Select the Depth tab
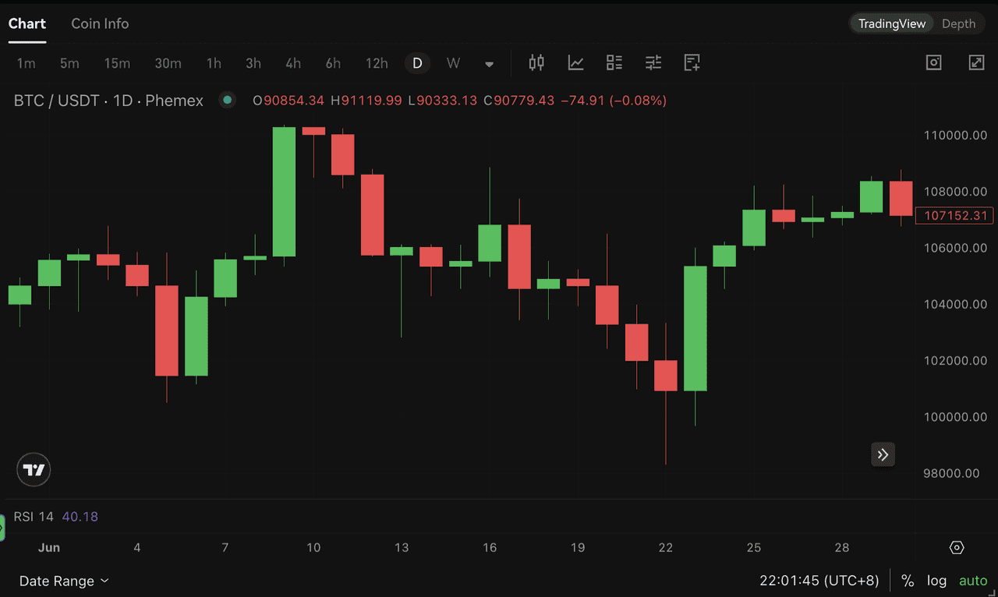This screenshot has width=998, height=597. (x=958, y=23)
